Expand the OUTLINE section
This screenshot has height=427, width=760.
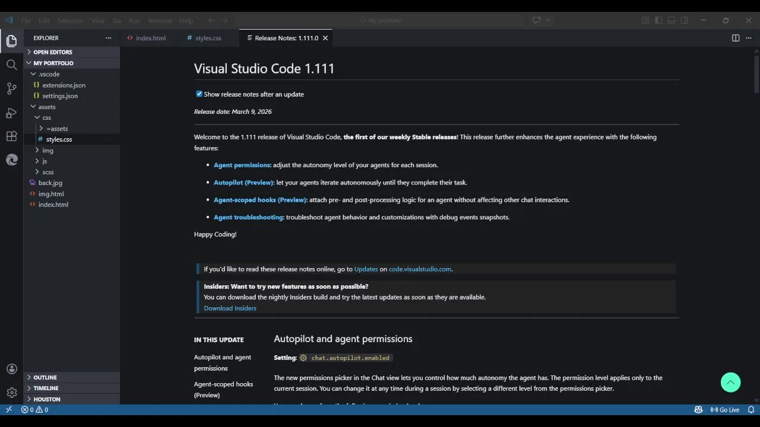click(x=45, y=377)
